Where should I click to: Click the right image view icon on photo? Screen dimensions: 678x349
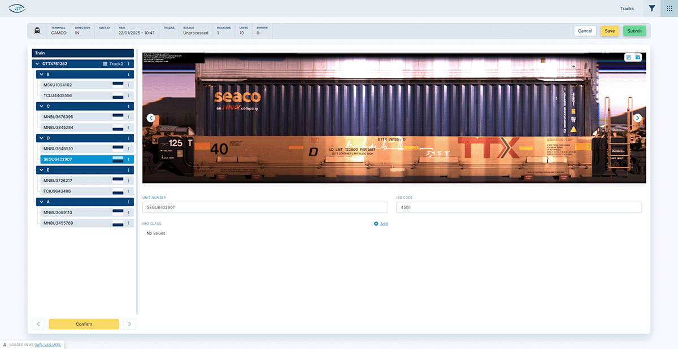(638, 58)
